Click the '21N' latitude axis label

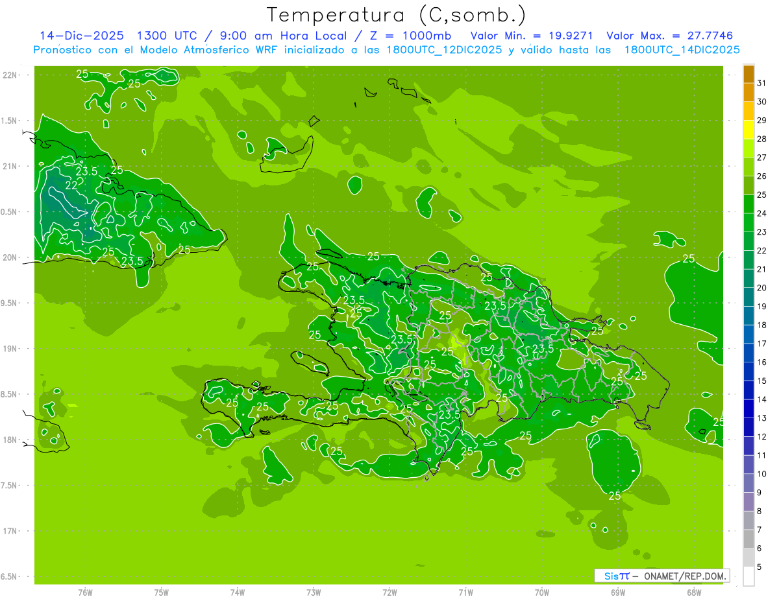point(10,166)
